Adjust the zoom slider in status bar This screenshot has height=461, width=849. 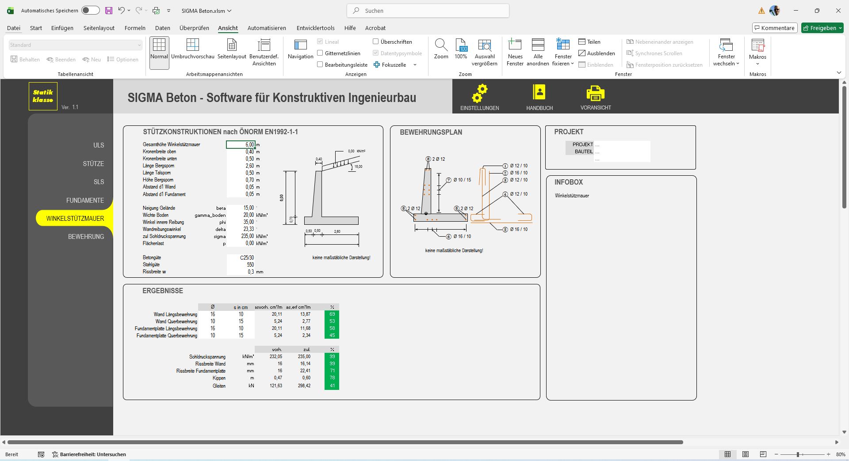[x=798, y=454]
